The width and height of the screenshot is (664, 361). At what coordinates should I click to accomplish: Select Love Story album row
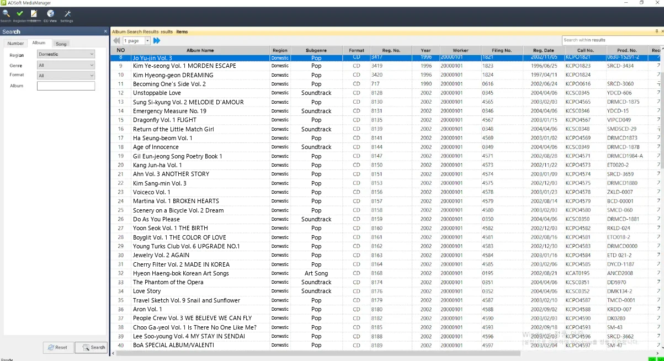point(386,291)
